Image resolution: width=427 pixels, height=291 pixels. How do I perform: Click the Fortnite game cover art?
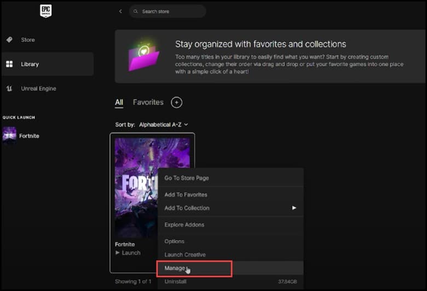pos(136,188)
